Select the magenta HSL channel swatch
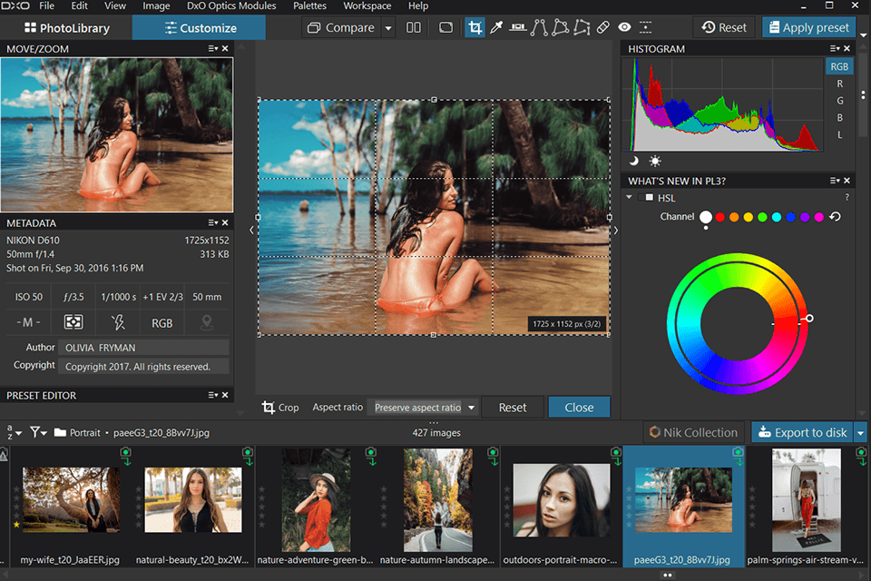The image size is (871, 581). (x=818, y=217)
